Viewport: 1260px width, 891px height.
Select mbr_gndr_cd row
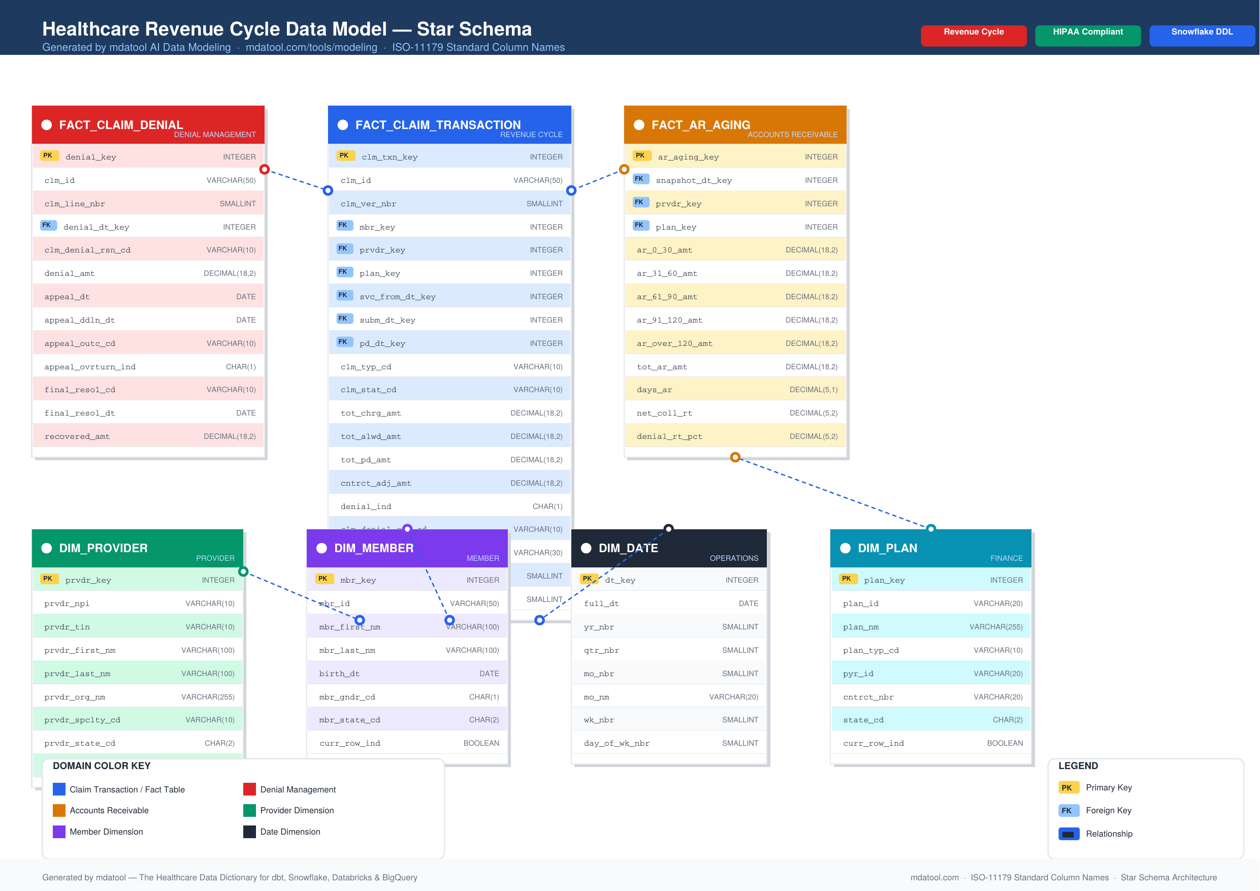407,696
